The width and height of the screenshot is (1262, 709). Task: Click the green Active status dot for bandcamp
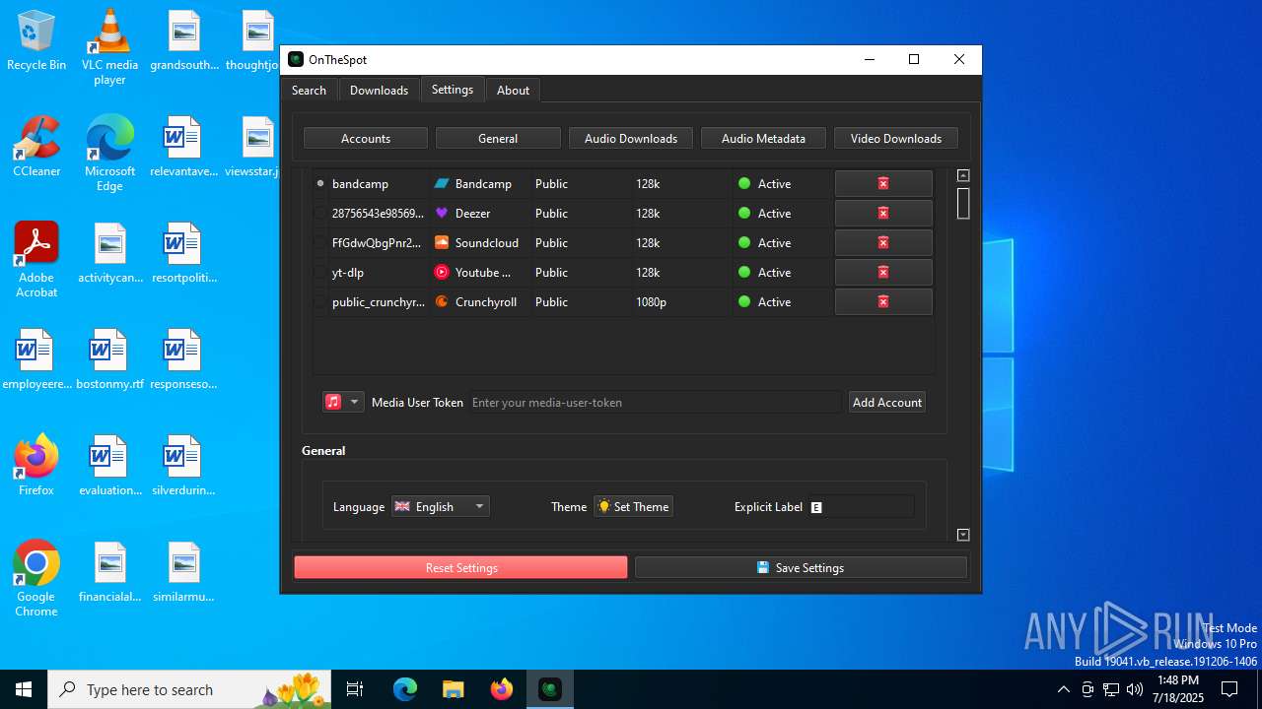[744, 183]
